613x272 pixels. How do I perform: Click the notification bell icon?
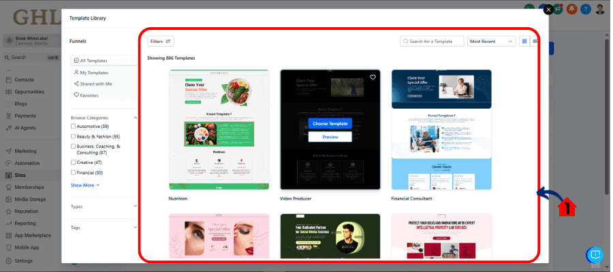[x=572, y=9]
